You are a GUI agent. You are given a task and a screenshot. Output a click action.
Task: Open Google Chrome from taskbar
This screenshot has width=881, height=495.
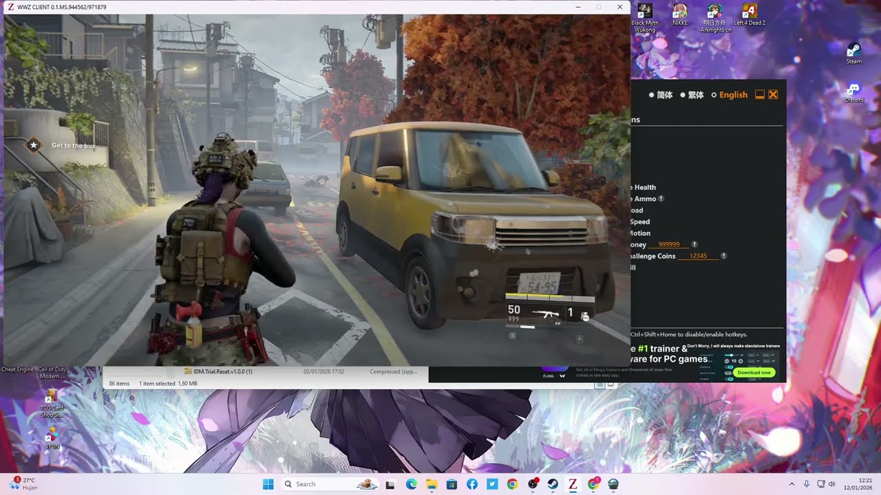click(512, 484)
